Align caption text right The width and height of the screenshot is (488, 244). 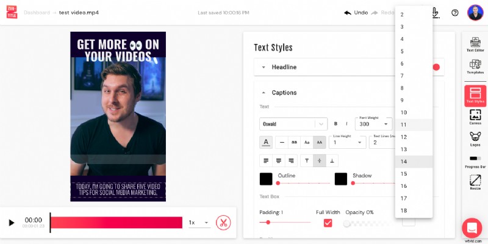[291, 160]
